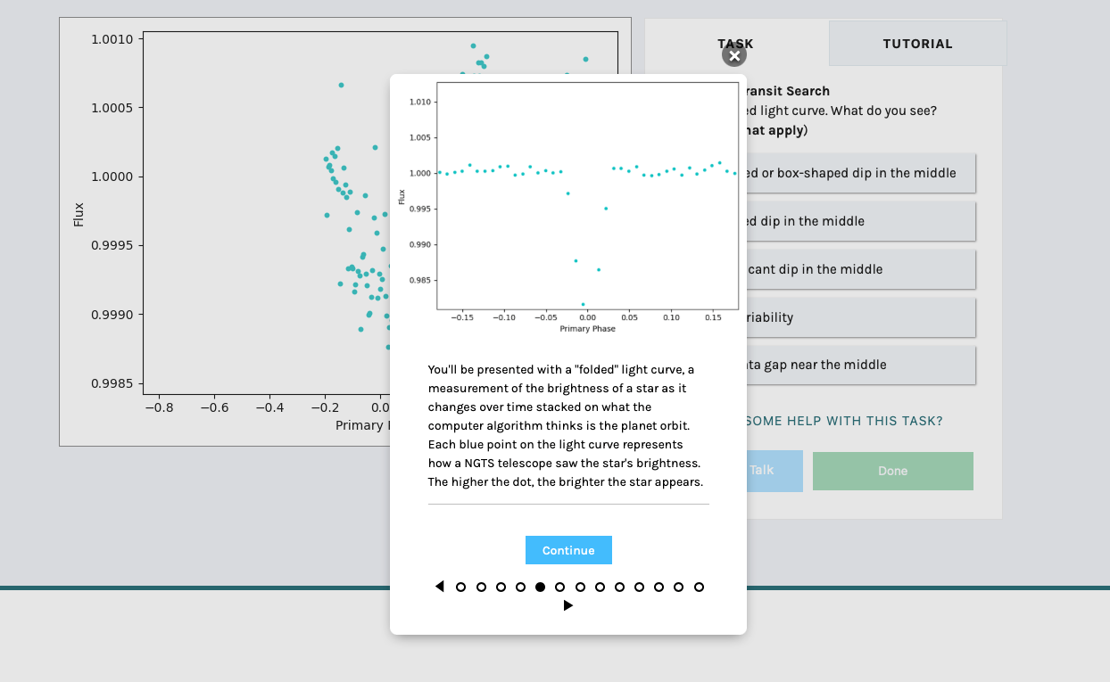Choose data gap near the middle option
Viewport: 1110px width, 682px height.
(860, 365)
